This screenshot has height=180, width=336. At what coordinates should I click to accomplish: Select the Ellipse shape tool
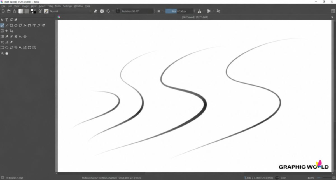[16, 25]
